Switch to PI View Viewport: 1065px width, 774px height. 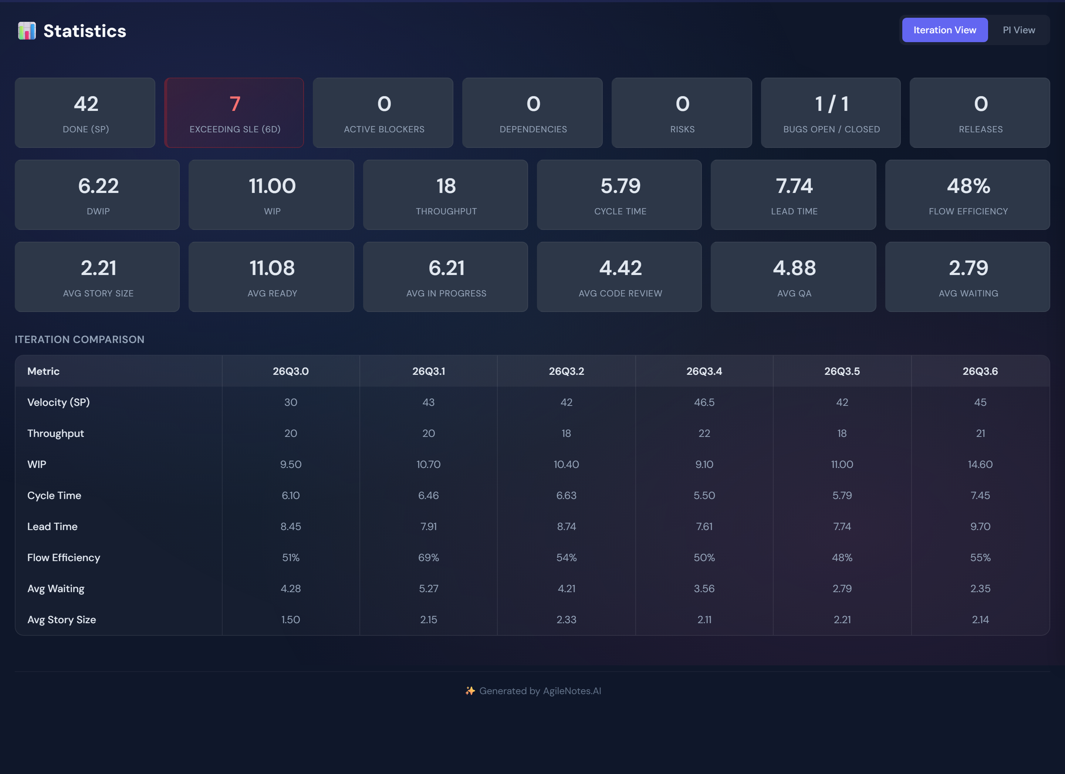[1018, 30]
